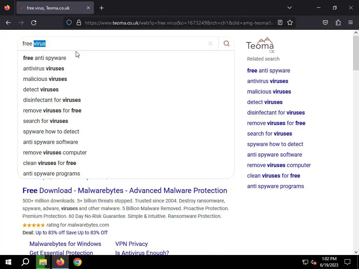Go back with the browser back arrow
This screenshot has height=269, width=359.
(8, 23)
